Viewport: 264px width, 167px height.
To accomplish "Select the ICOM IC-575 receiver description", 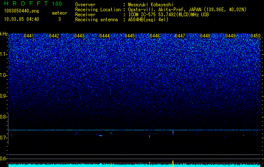I will tap(168, 15).
